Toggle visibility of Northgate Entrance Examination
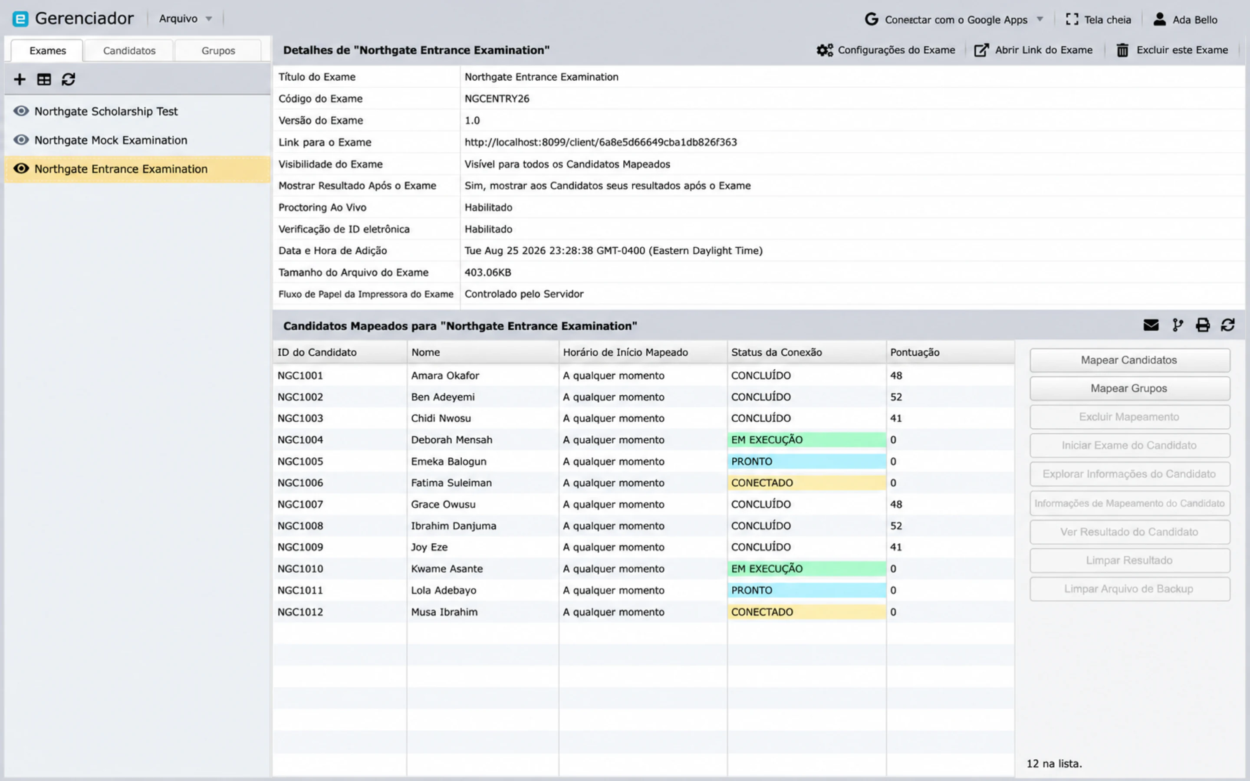This screenshot has height=781, width=1250. pyautogui.click(x=21, y=169)
